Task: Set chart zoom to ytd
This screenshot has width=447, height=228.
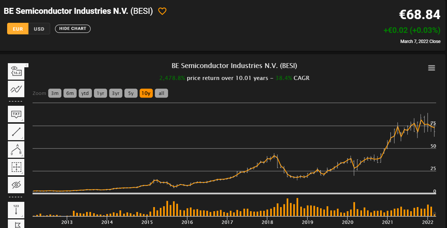Action: coord(85,93)
